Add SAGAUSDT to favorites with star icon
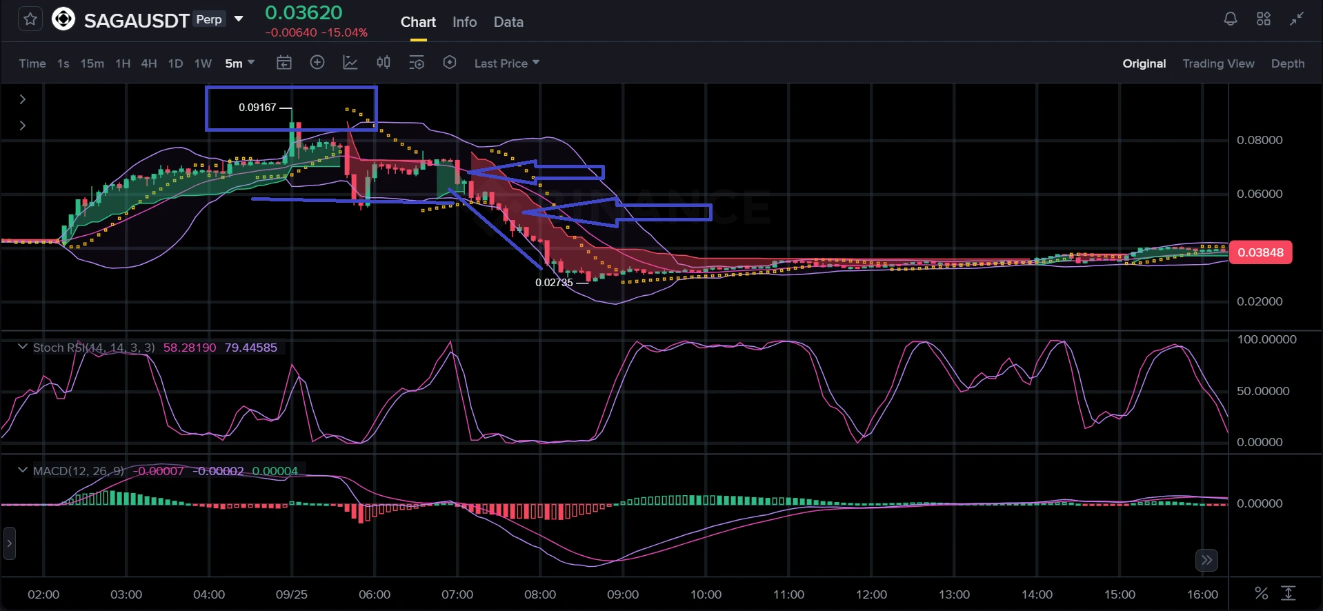 pyautogui.click(x=30, y=19)
